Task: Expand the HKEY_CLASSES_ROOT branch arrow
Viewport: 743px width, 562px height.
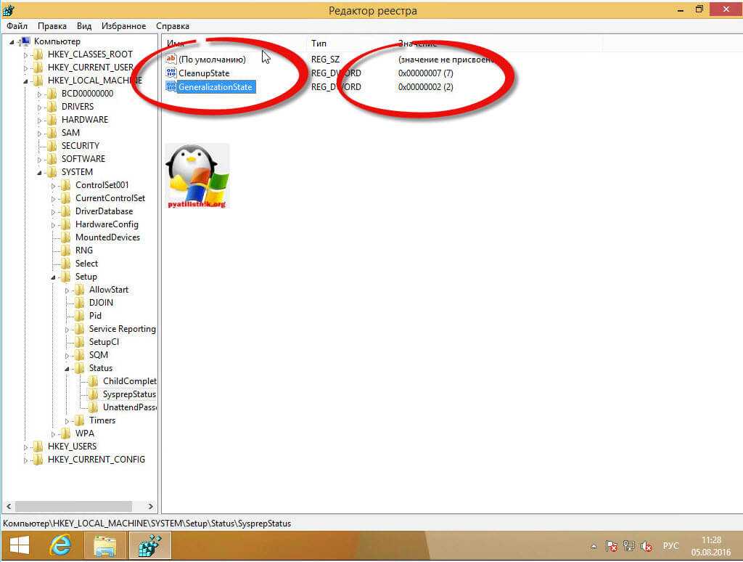Action: (x=25, y=55)
